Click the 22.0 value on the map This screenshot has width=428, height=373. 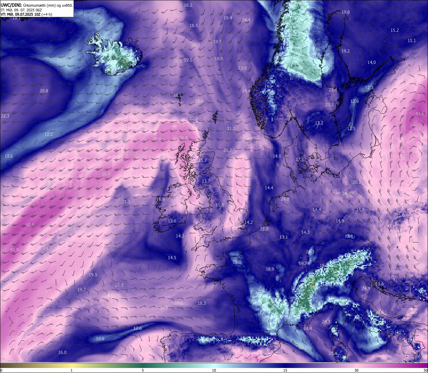pos(194,118)
